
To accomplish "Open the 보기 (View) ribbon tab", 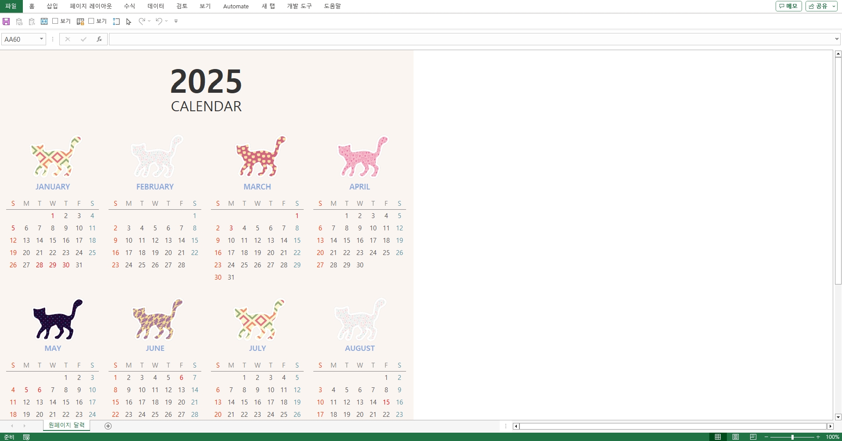I will tap(205, 6).
